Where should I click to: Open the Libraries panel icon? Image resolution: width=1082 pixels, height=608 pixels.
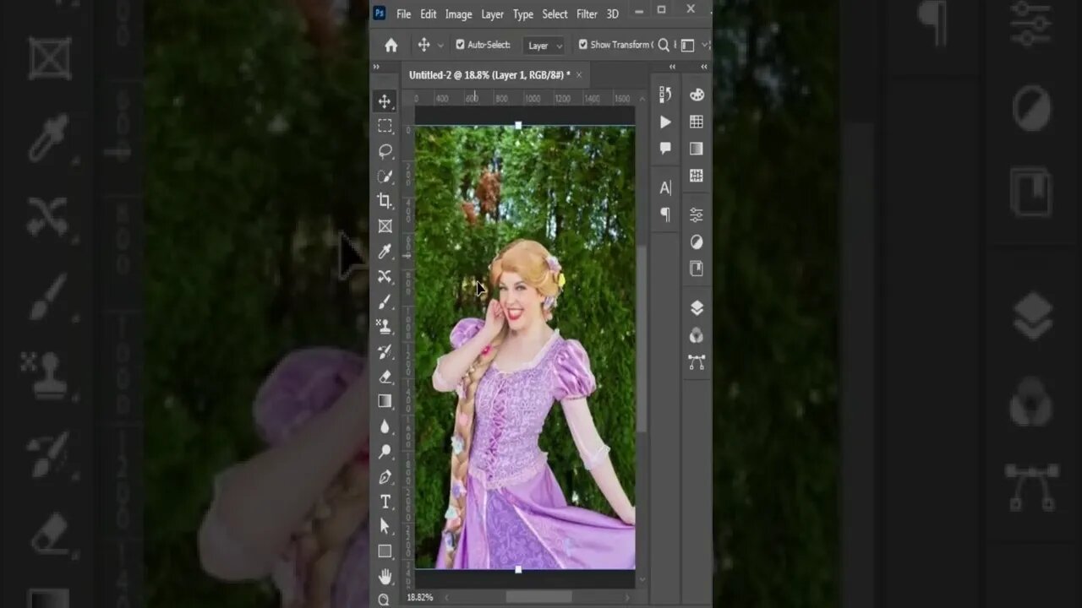(697, 269)
